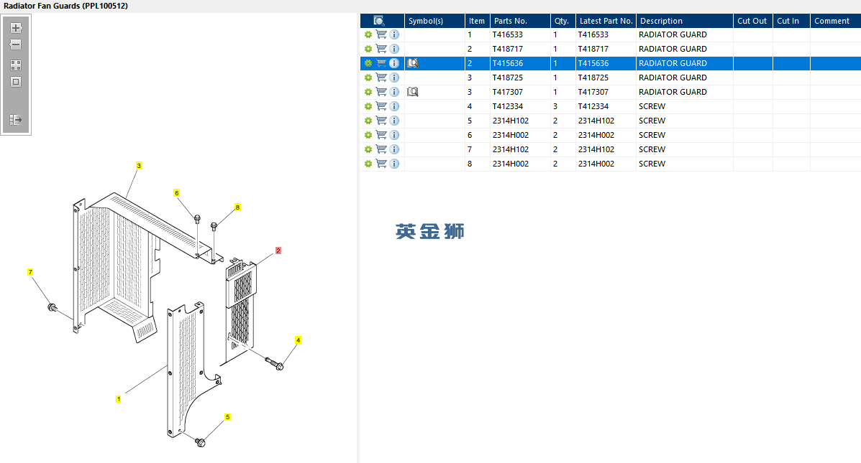This screenshot has width=861, height=463.
Task: Click the single square fit-view button
Action: 16,82
